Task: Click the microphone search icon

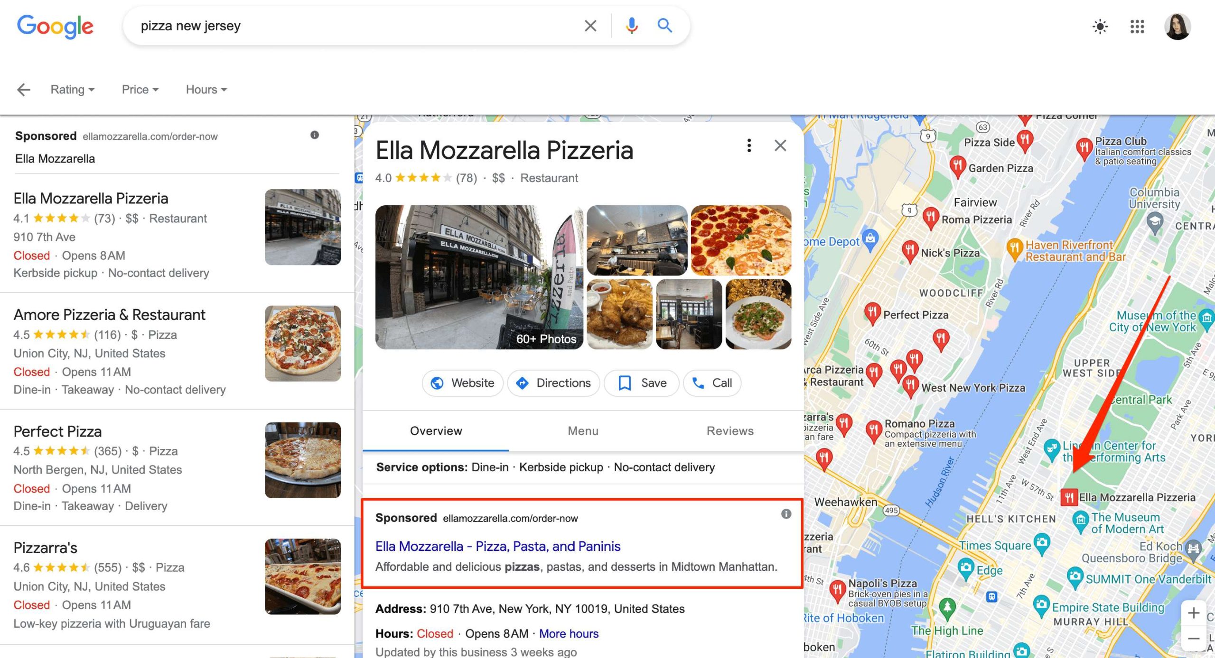Action: click(x=631, y=25)
